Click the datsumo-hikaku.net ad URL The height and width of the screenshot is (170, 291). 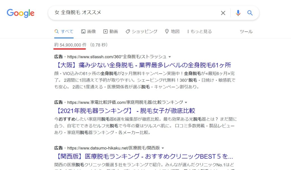113,148
